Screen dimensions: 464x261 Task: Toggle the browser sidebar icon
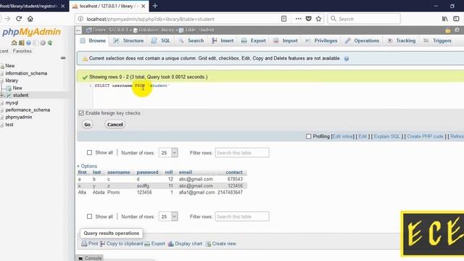(456, 19)
